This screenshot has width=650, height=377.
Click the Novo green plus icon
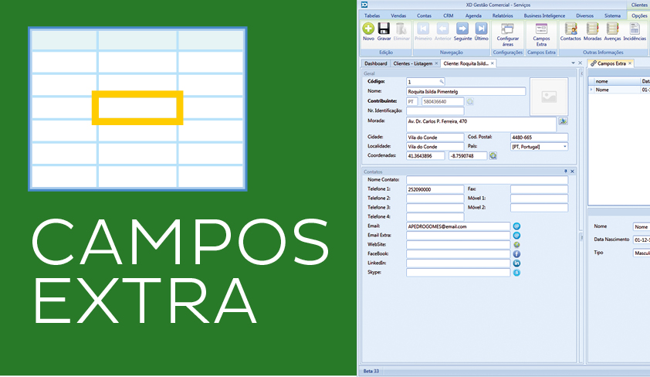(368, 29)
